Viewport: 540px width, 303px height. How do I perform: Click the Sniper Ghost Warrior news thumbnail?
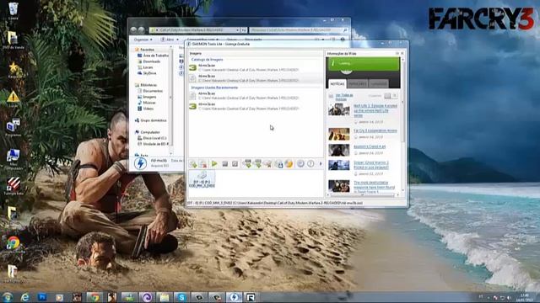point(339,165)
